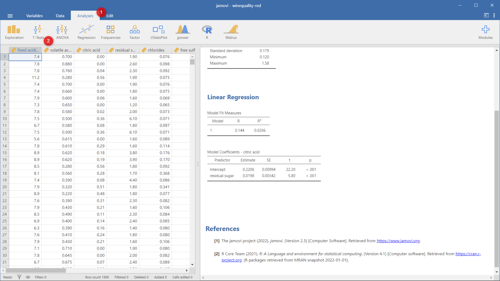Open the https://www.jamovi.org link
This screenshot has height=281, width=500.
(x=398, y=241)
